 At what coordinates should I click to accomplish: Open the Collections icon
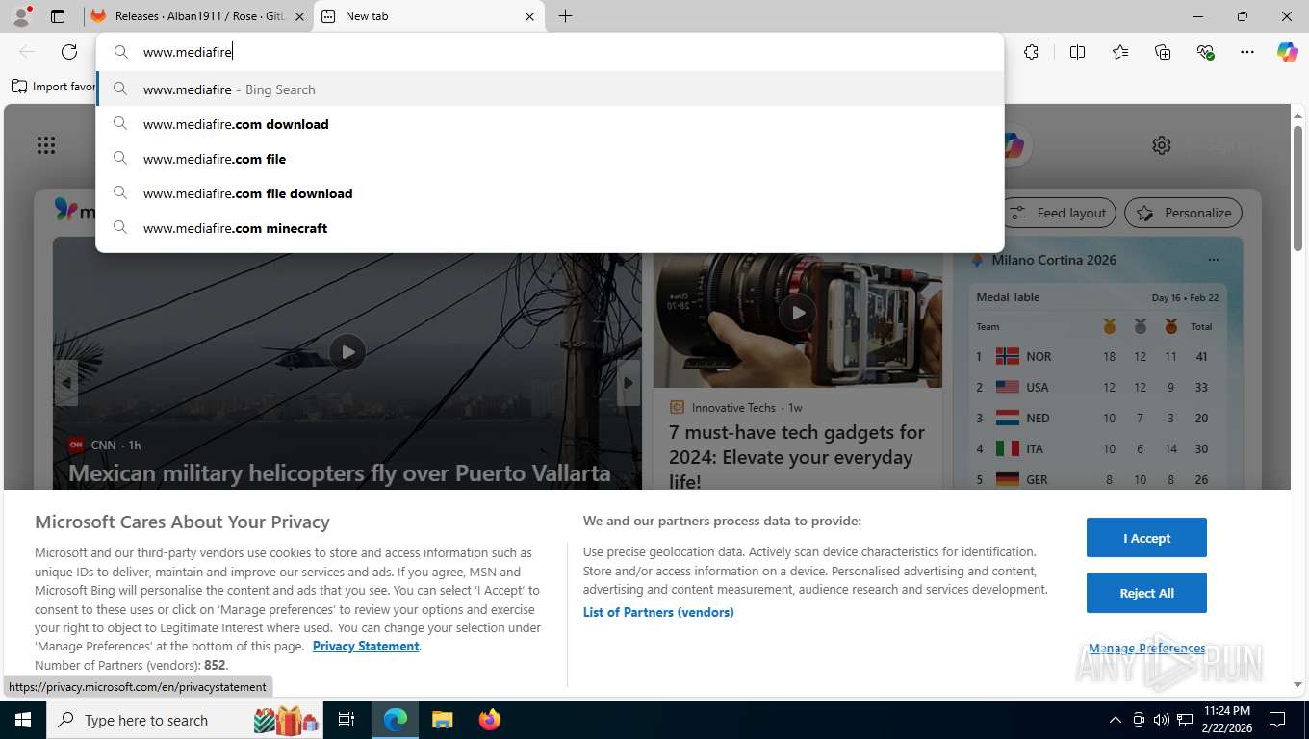(1163, 52)
